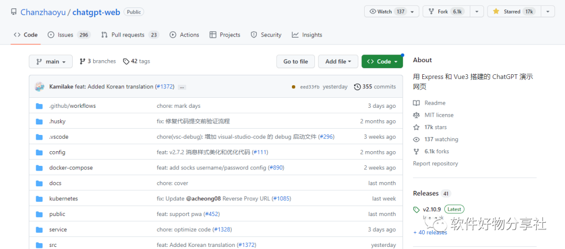Open the 355 commits history
Viewport: 565px width, 249px height.
click(375, 87)
